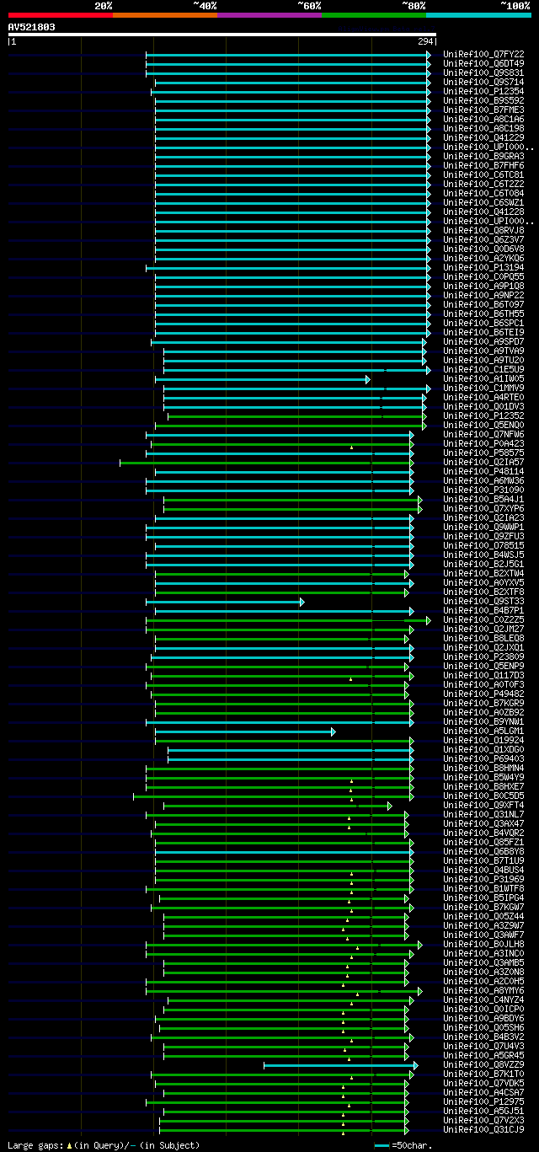Viewport: 539px width, 1152px height.
Task: Click label UniRef100_P31969
Action: [x=483, y=879]
